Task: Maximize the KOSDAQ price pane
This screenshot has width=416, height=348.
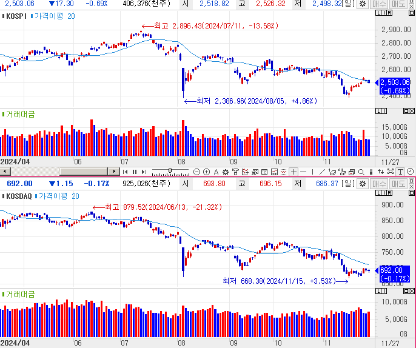Action: pyautogui.click(x=412, y=193)
